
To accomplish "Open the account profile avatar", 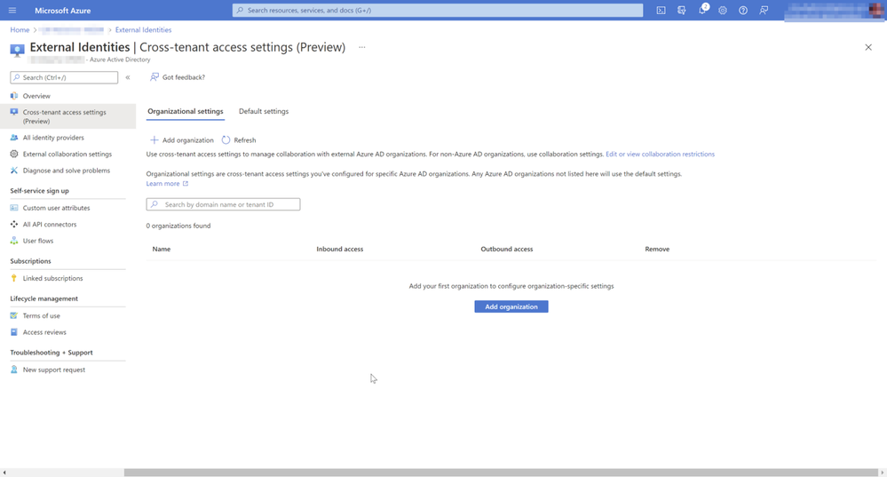I will point(875,10).
